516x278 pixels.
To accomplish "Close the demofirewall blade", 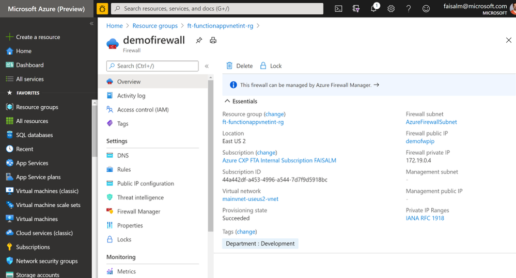I will pos(508,40).
